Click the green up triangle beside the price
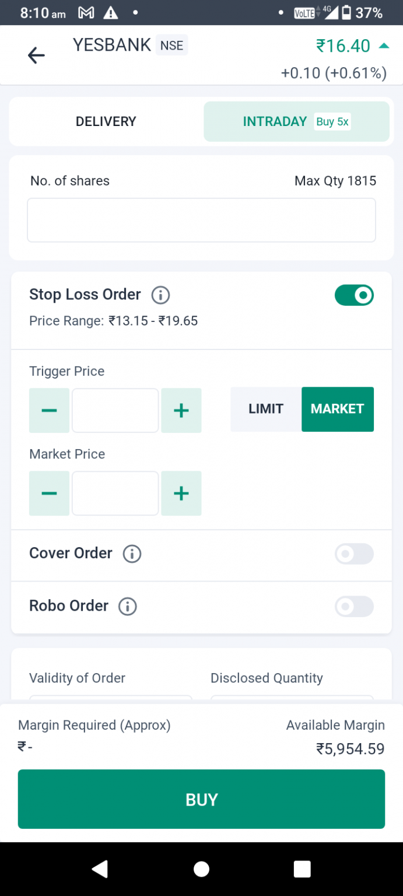 383,45
